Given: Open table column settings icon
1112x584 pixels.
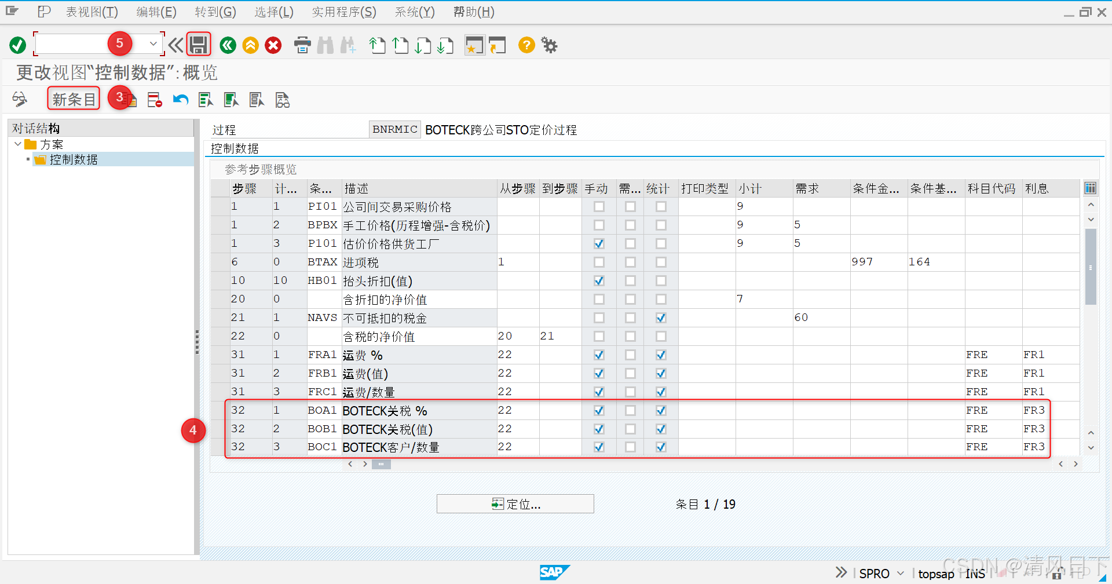Looking at the screenshot, I should point(1090,188).
